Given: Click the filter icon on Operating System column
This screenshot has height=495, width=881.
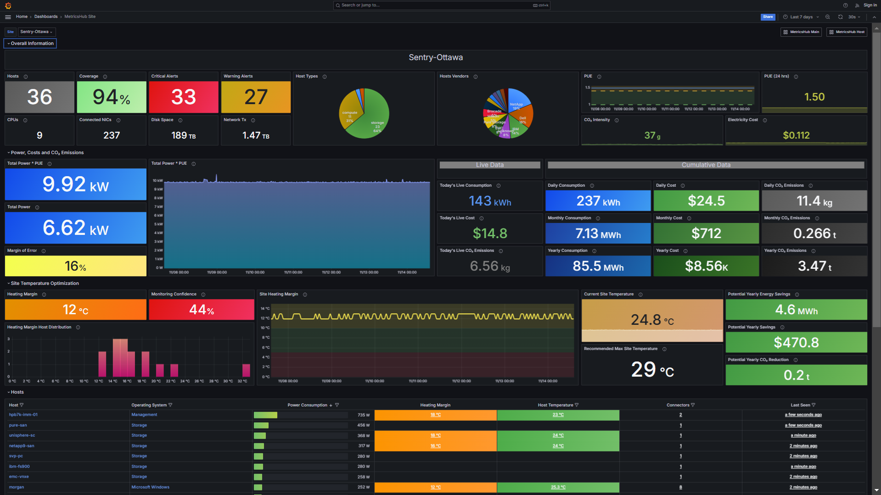Looking at the screenshot, I should pos(170,405).
